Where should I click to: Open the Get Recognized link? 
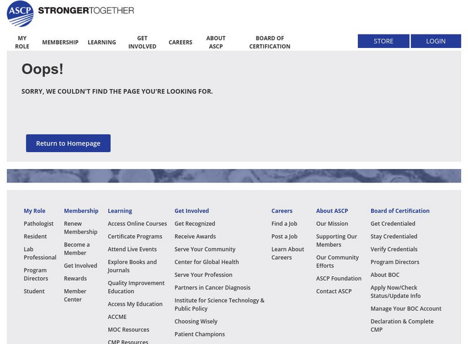coord(195,223)
